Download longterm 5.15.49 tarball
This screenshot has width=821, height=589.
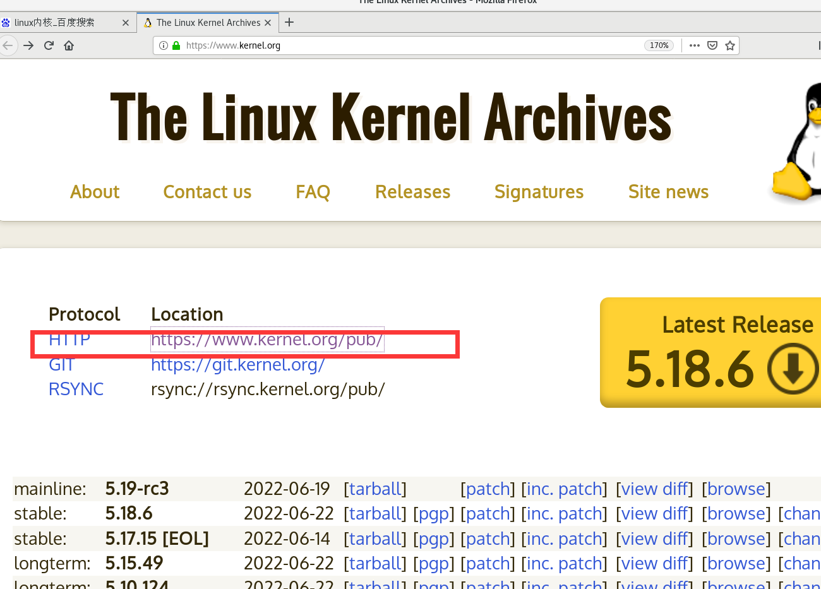pyautogui.click(x=375, y=564)
